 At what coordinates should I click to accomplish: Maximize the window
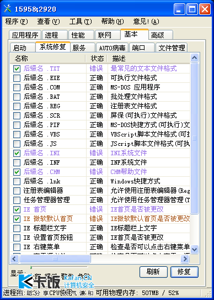point(192,9)
